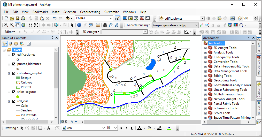Screen dimensions: 262x137
Task: Collapse the cobertura_vegetal layer legend
Action: pyautogui.click(x=9, y=73)
